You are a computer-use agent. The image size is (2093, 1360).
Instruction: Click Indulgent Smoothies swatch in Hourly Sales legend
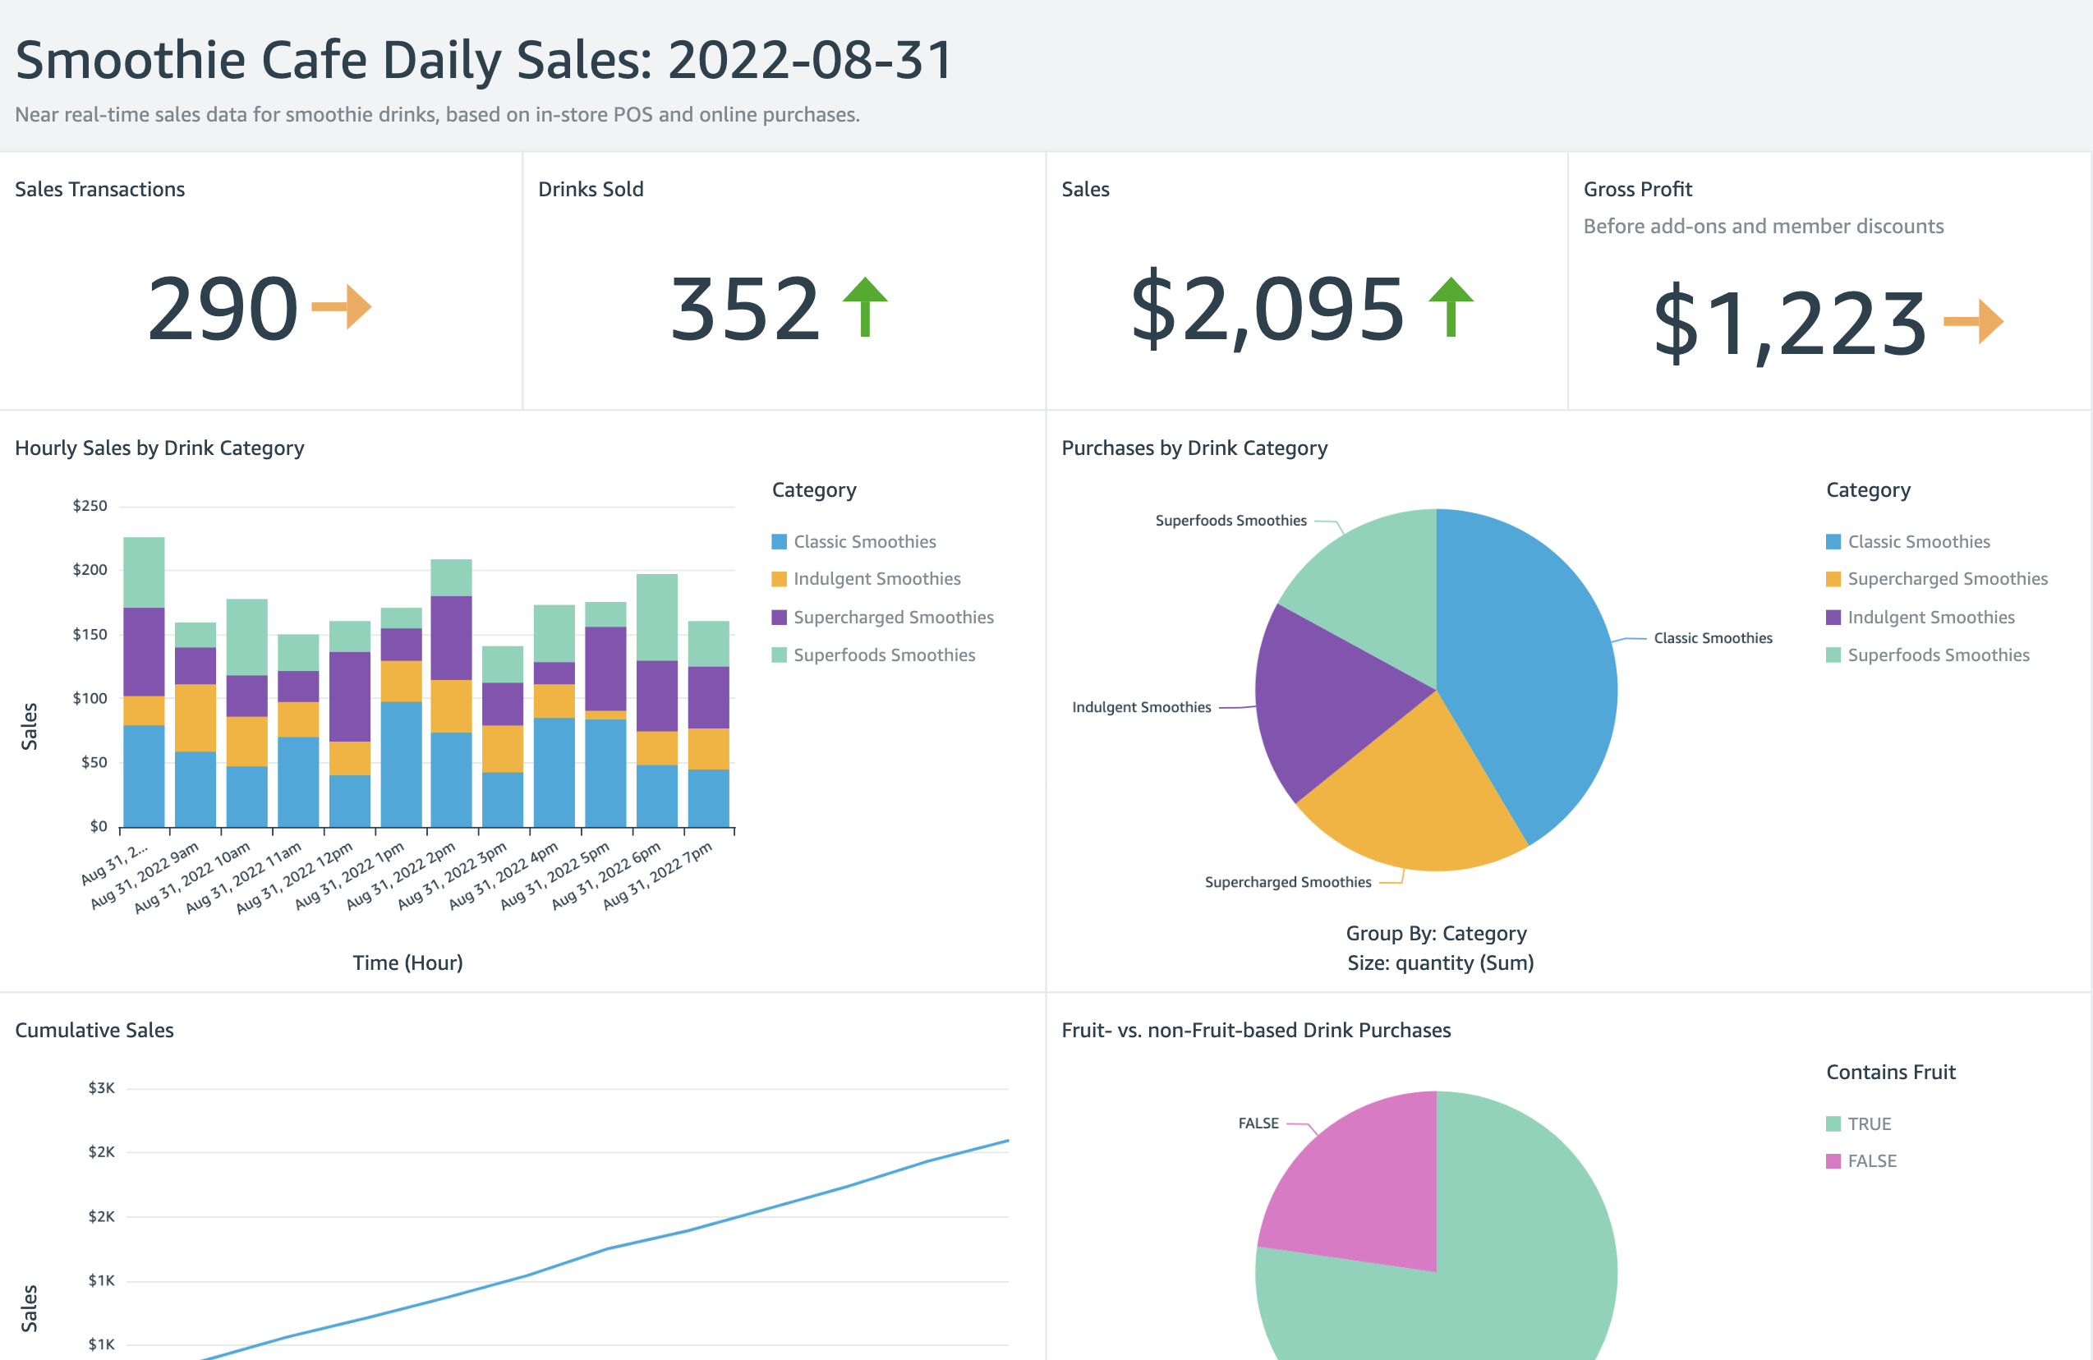(780, 579)
